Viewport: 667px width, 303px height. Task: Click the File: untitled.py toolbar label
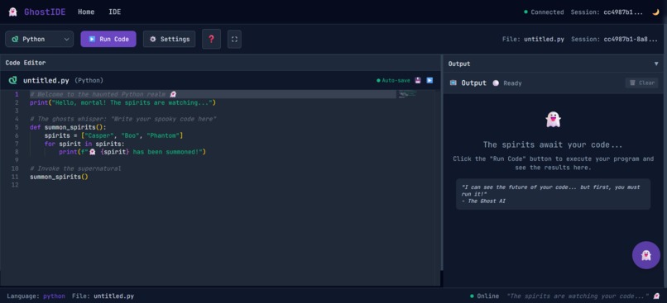click(x=533, y=39)
